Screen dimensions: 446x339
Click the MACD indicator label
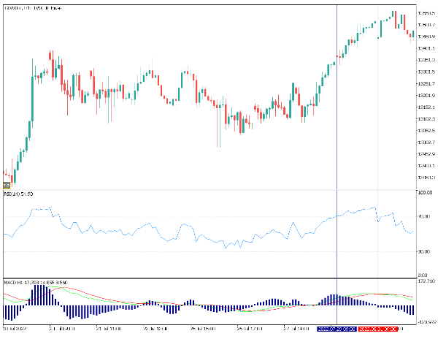[26, 281]
